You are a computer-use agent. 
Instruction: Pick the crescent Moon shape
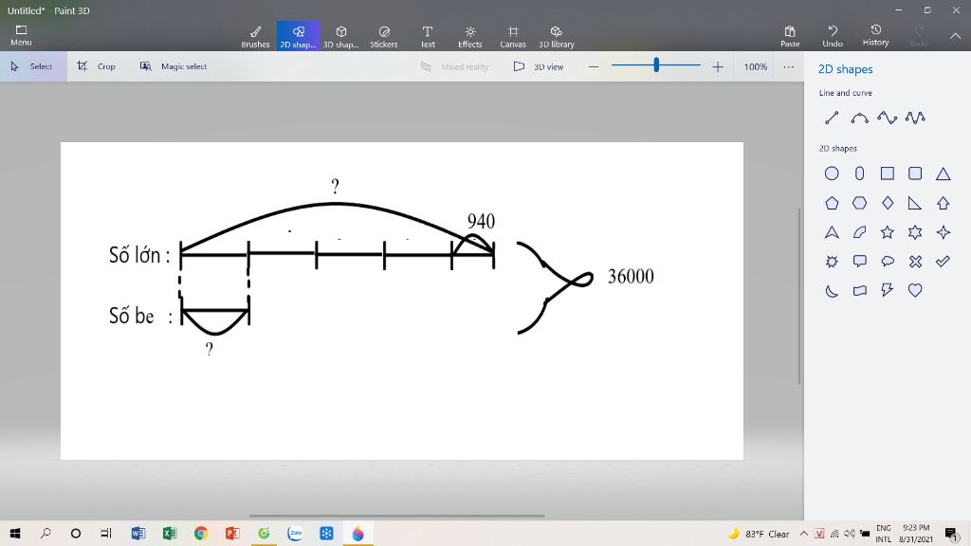pos(832,290)
